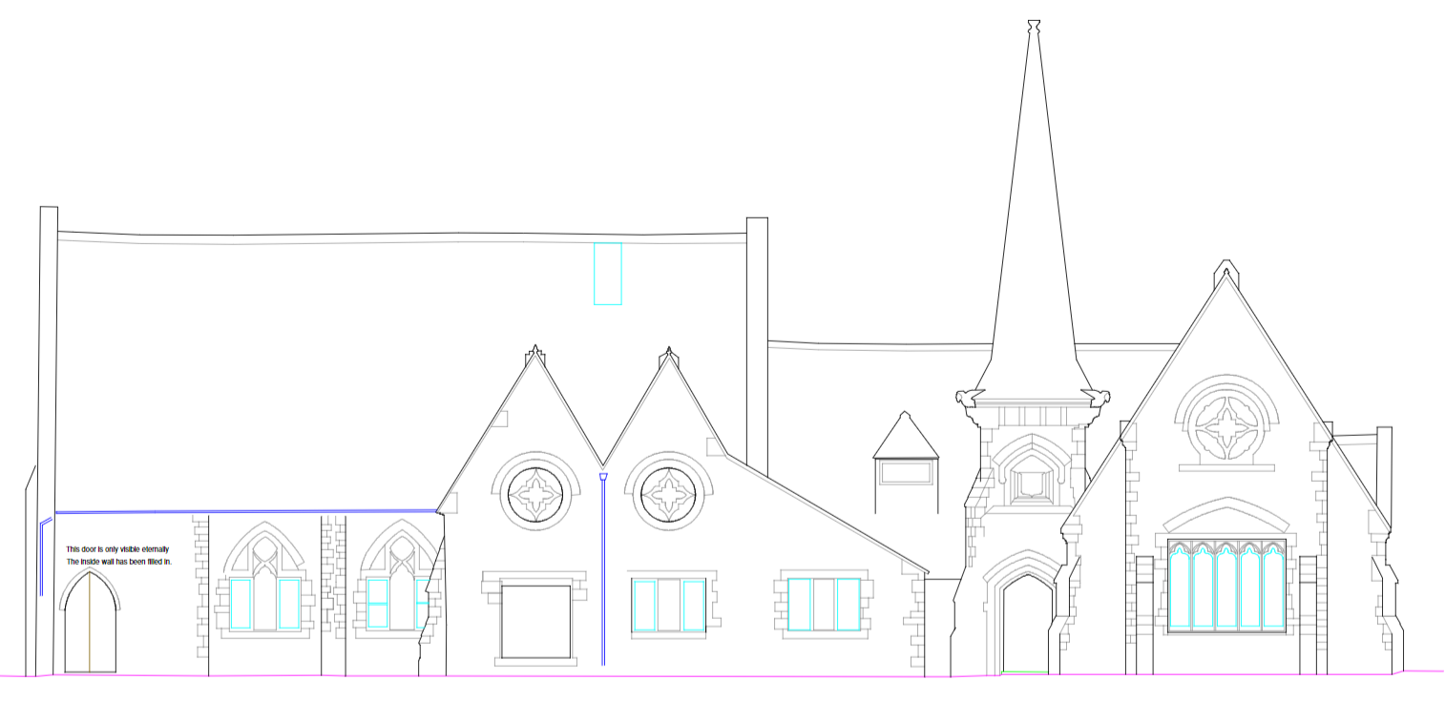The height and width of the screenshot is (701, 1445).
Task: Click the tall pointed church spire
Action: pos(1034,205)
